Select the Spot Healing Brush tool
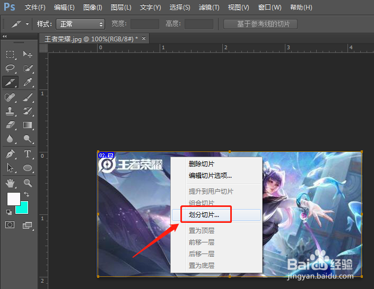This screenshot has width=374, height=289. (10, 97)
